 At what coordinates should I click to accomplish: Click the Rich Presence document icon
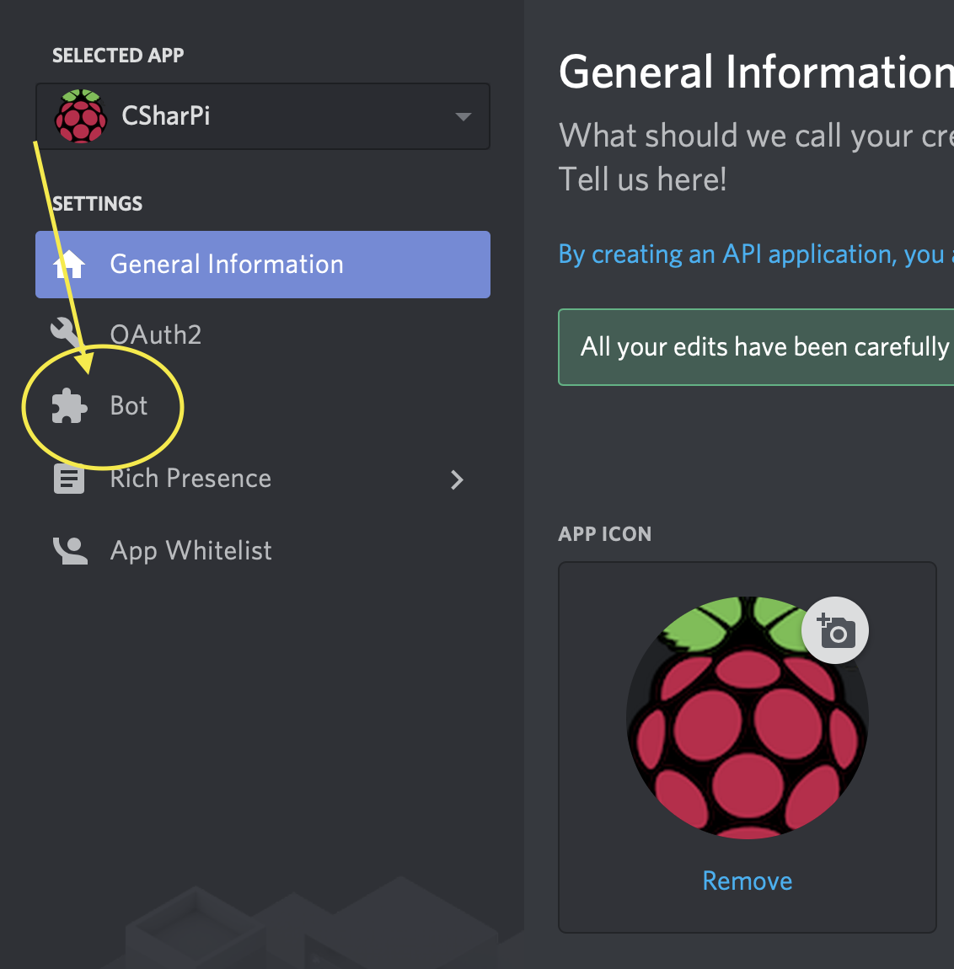[69, 479]
